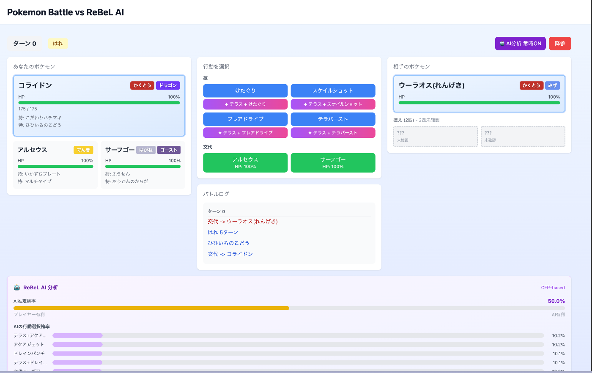Click ウーラオス's かくとう type badge

[532, 85]
